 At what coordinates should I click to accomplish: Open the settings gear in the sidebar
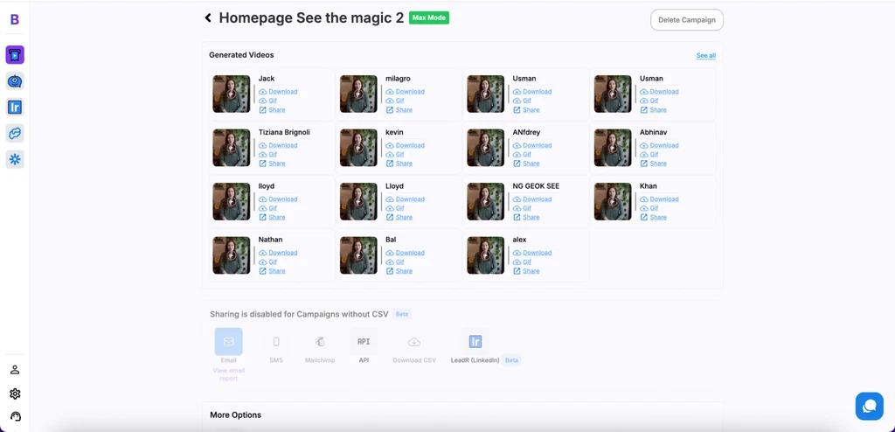15,394
